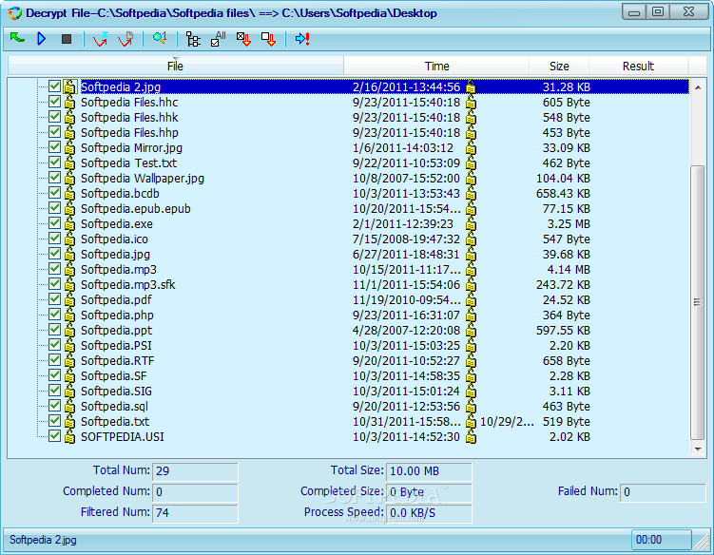Screen dimensions: 714x555
Task: Click the Filtered Num field showing 74
Action: click(x=195, y=512)
